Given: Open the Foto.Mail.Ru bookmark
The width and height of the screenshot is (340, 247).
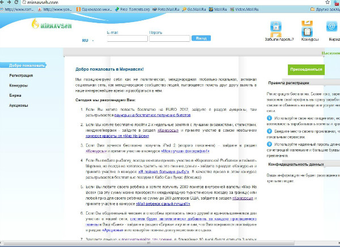Looking at the screenshot, I should [x=165, y=9].
